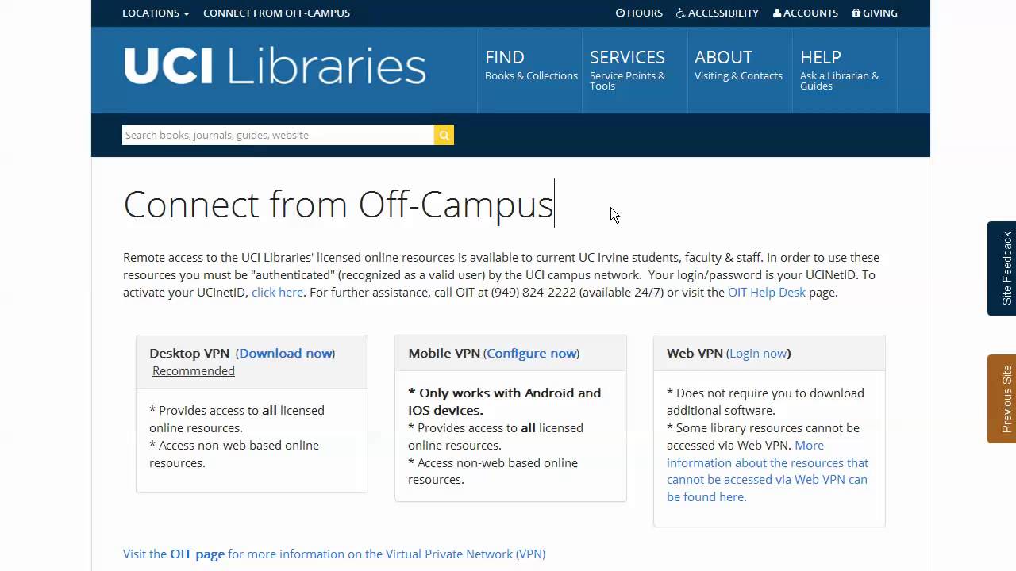The image size is (1016, 571).
Task: Open the Find Books & Collections menu
Action: pyautogui.click(x=530, y=66)
